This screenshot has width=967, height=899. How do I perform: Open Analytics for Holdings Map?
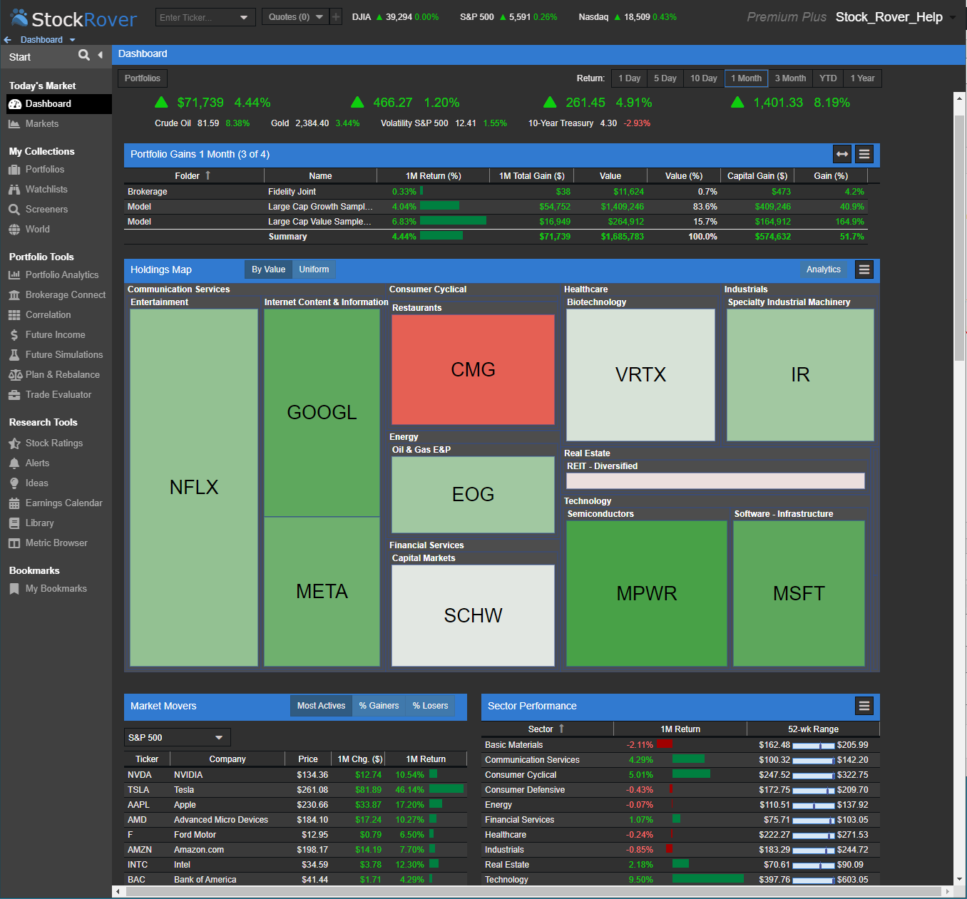coord(824,269)
